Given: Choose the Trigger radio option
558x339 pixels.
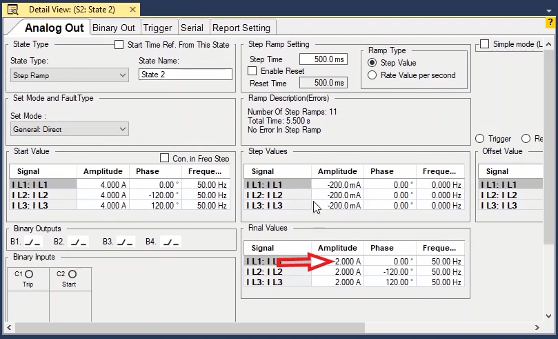Looking at the screenshot, I should 479,139.
